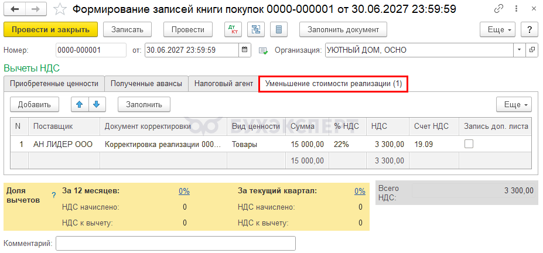Viewport: 543px width, 253px height.
Task: Move row down with blue arrow
Action: (97, 104)
